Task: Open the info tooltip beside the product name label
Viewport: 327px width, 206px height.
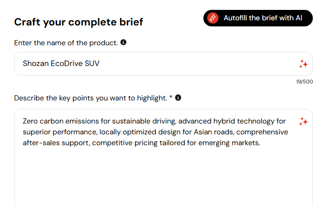Action: pyautogui.click(x=124, y=42)
